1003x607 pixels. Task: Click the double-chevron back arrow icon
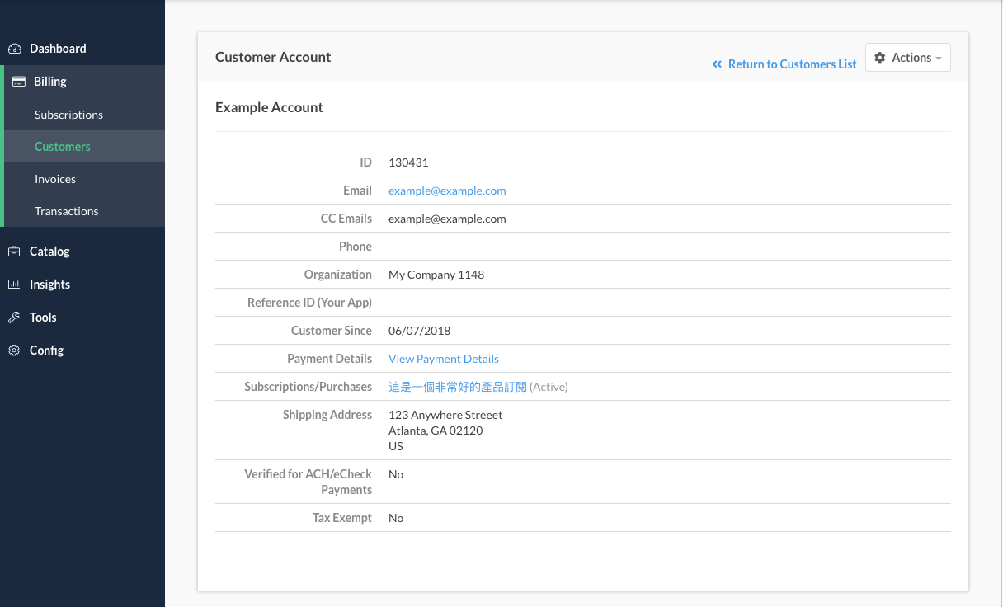click(x=717, y=64)
